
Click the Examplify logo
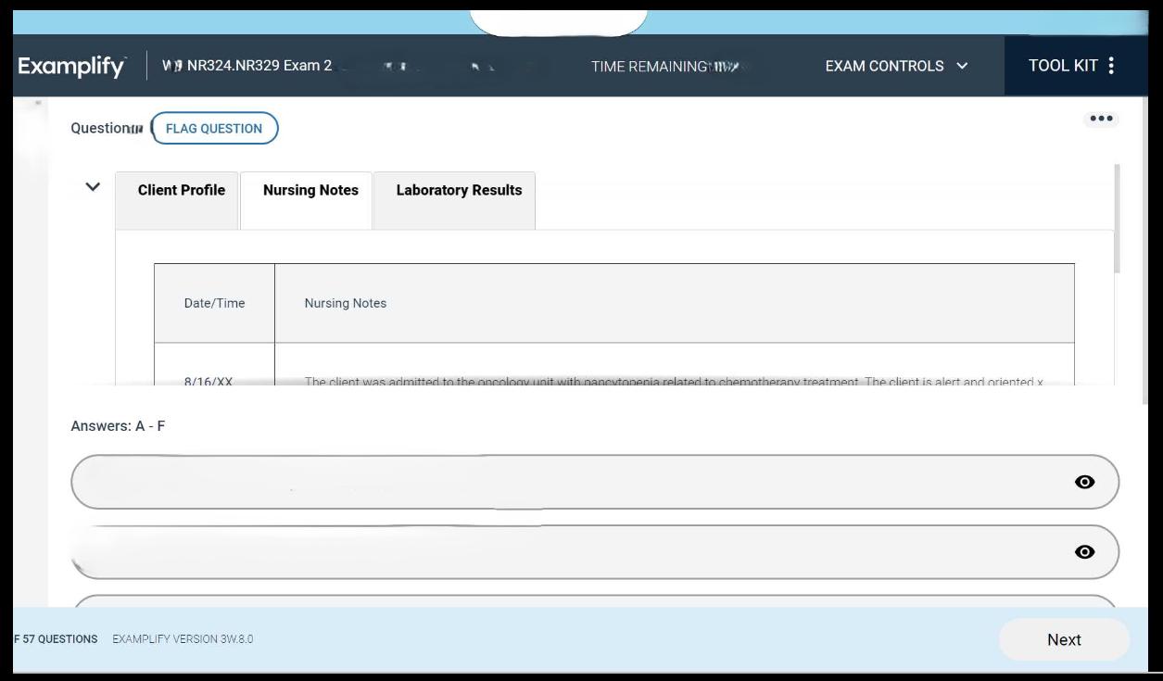pos(71,67)
